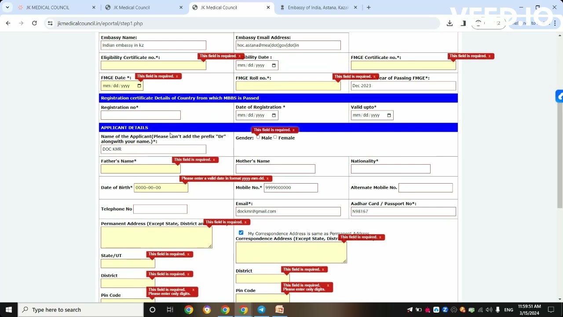Switch to the Embassy of India tab
The width and height of the screenshot is (563, 317).
pos(319,7)
